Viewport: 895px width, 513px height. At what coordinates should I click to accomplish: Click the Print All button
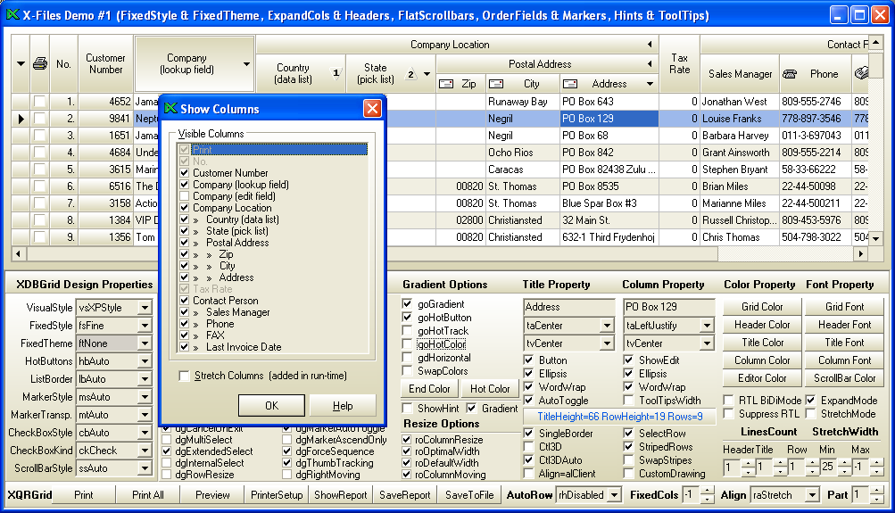point(147,495)
